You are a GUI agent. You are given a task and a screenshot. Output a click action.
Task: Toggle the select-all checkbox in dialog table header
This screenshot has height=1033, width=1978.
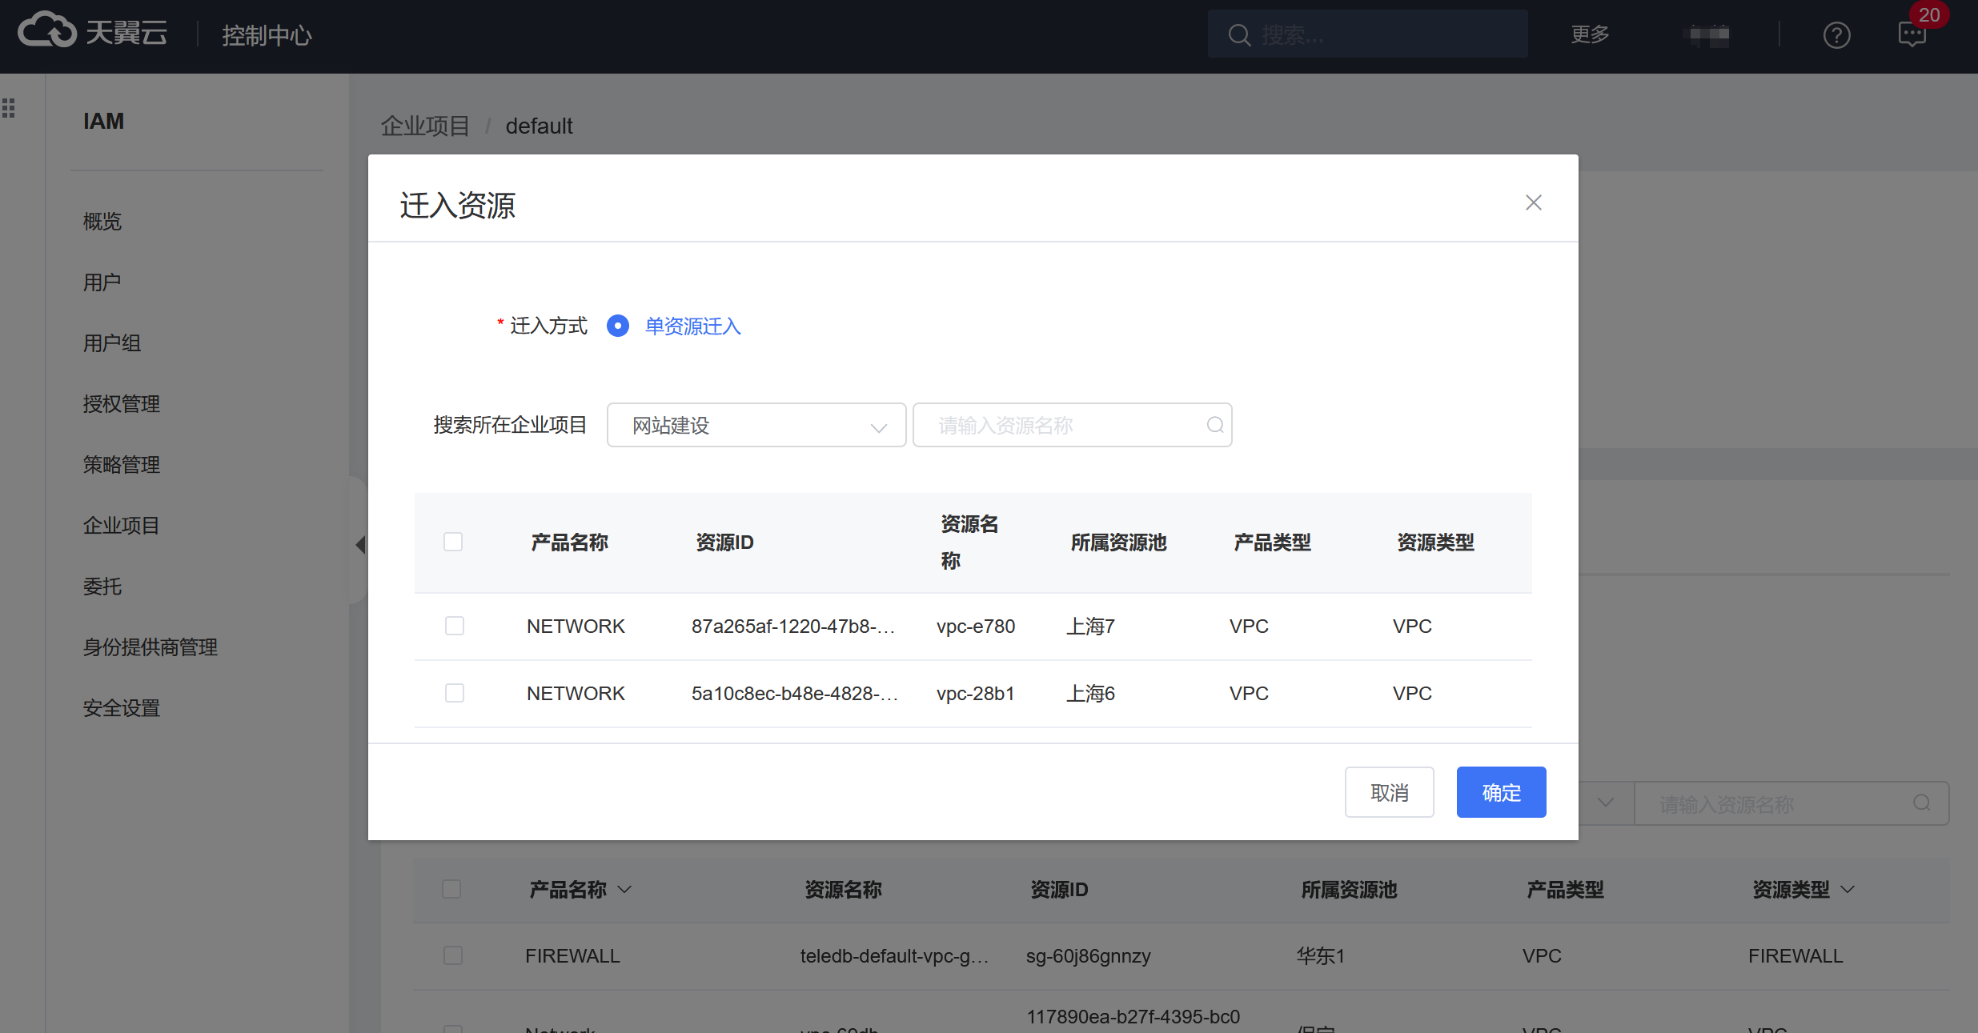click(x=453, y=542)
